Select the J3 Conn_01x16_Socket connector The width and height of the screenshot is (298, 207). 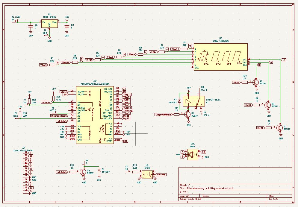click(x=25, y=173)
